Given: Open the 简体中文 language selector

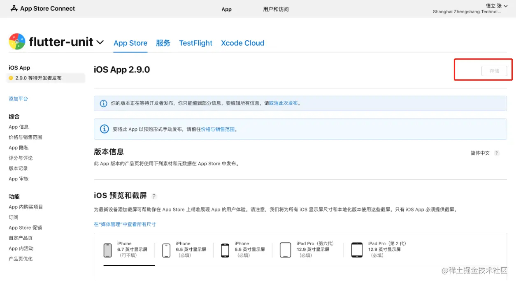Looking at the screenshot, I should pos(480,153).
